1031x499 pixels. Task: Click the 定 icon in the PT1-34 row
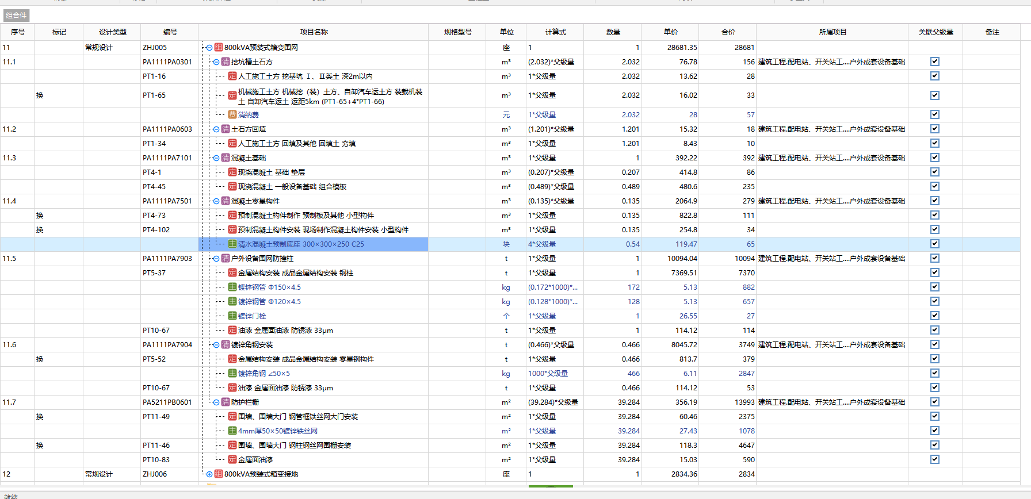(x=232, y=144)
